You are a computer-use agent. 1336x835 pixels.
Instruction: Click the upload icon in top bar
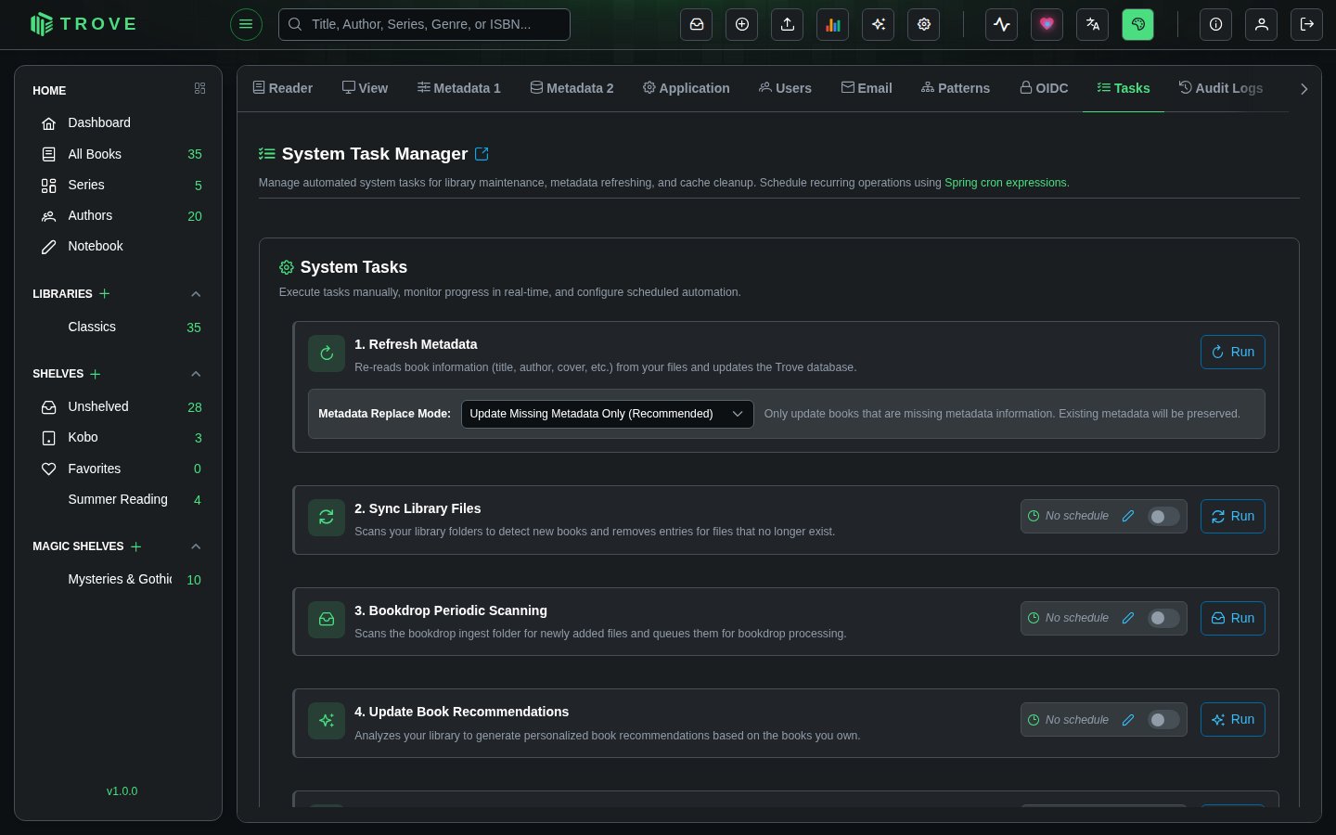point(788,24)
